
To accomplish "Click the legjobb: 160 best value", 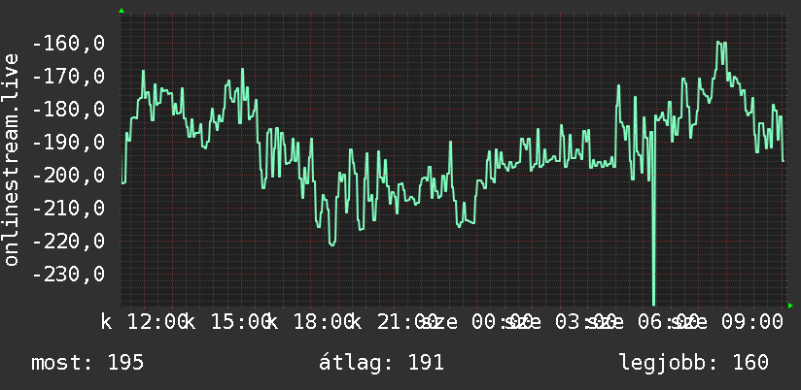I will [x=694, y=363].
